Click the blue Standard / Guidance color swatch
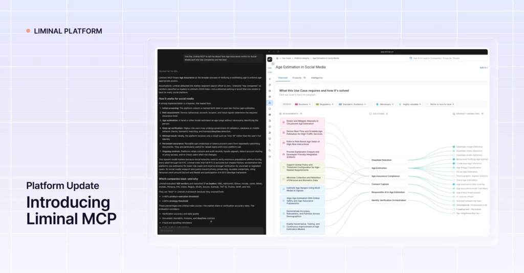The height and width of the screenshot is (273, 524). pyautogui.click(x=340, y=104)
